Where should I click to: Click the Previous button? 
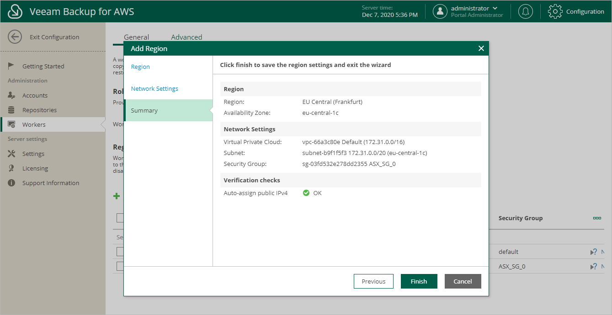(373, 281)
